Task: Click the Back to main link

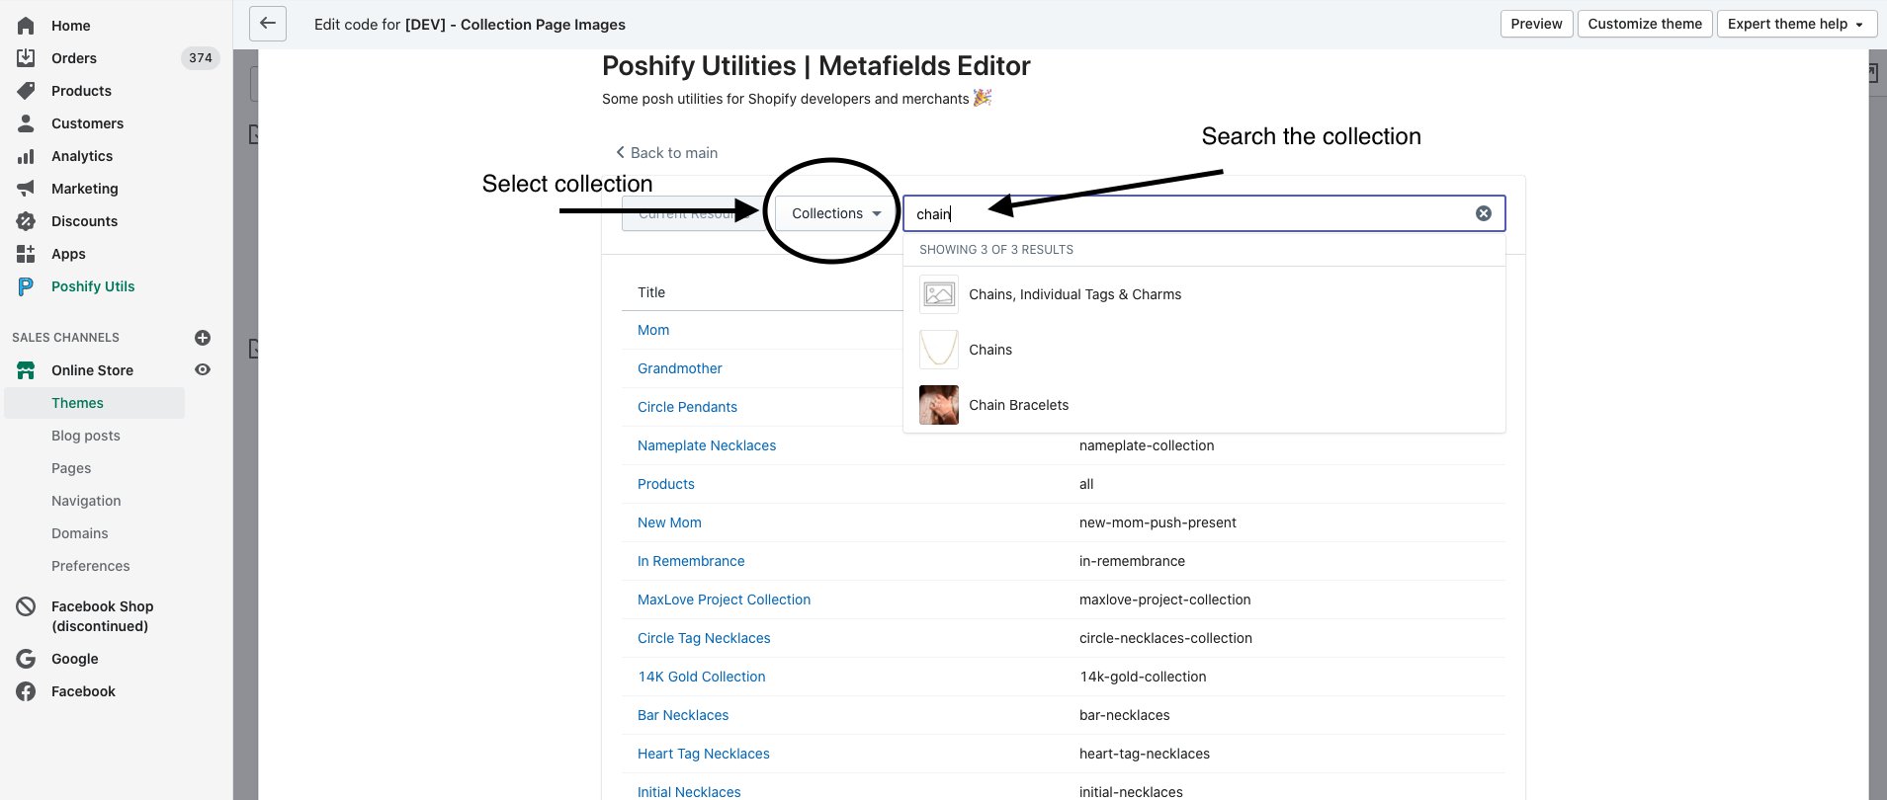Action: point(667,153)
